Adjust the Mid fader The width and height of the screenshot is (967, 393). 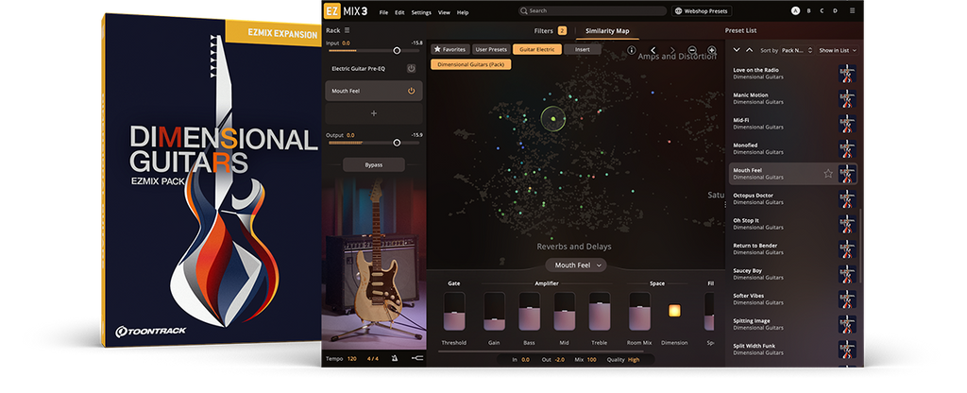pyautogui.click(x=565, y=312)
